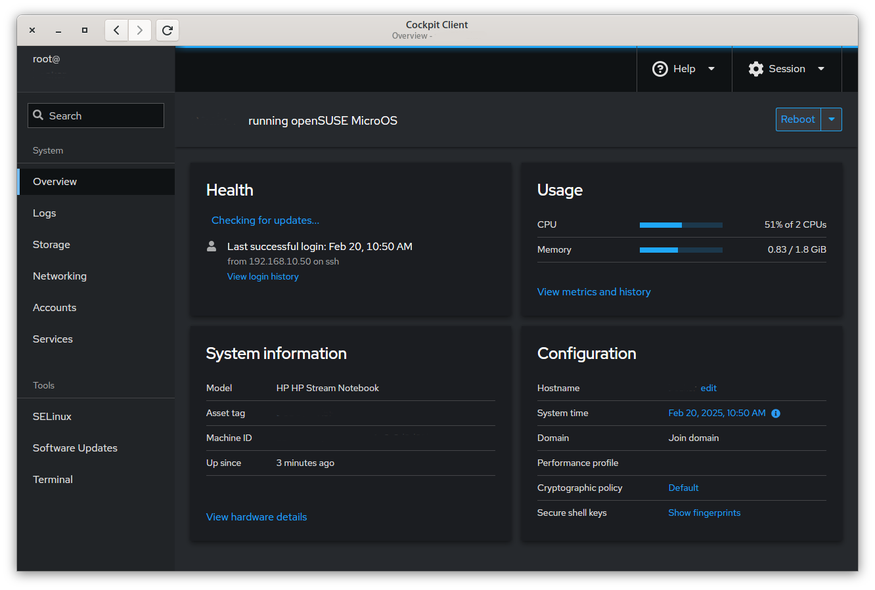This screenshot has height=590, width=875.
Task: Click the magnifier icon in Search
Action: [x=38, y=116]
